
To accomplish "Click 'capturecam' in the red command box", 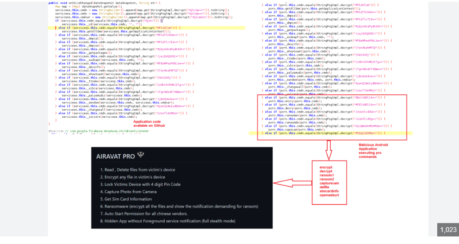I will 329,182.
